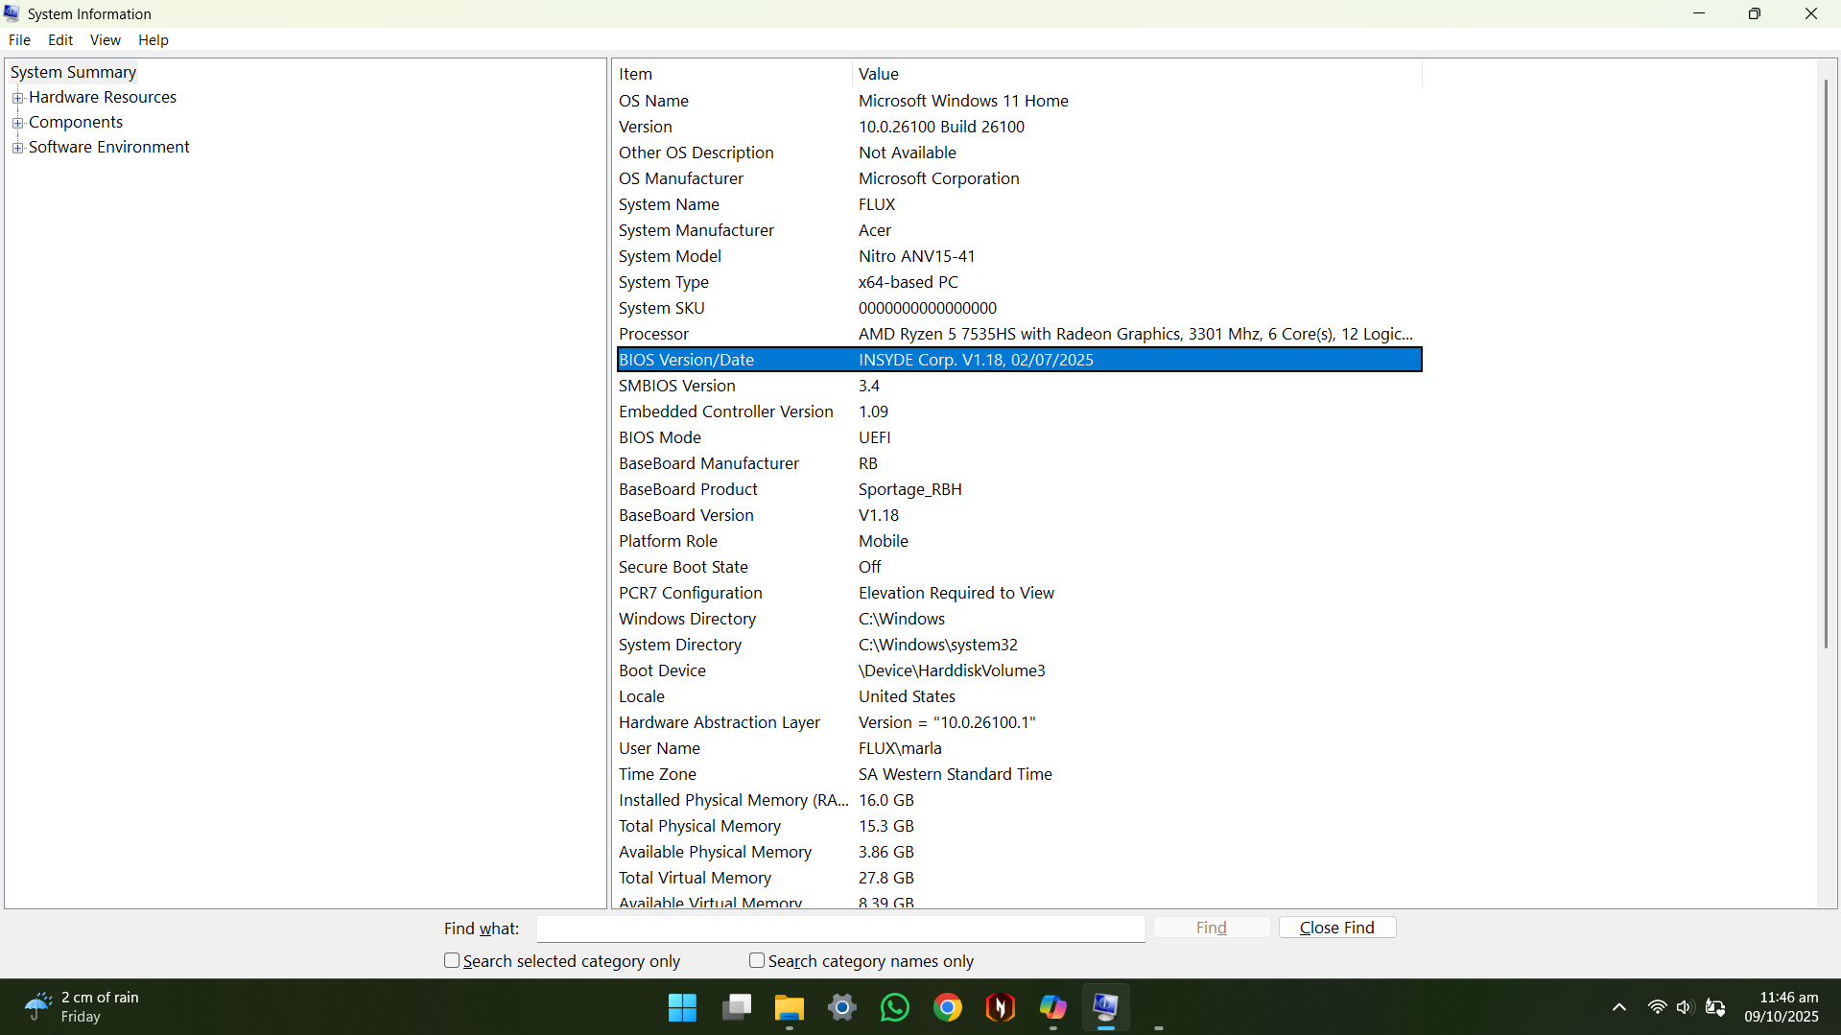1841x1035 pixels.
Task: Select the Hardware Resources category label
Action: pyautogui.click(x=103, y=97)
